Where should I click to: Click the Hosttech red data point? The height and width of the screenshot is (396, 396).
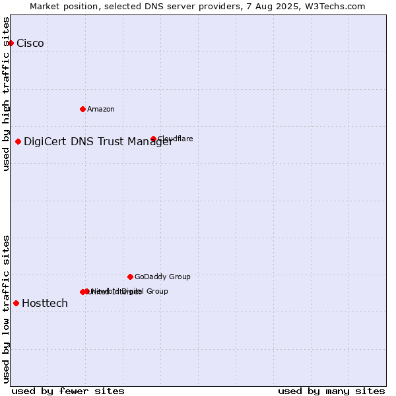tap(16, 303)
